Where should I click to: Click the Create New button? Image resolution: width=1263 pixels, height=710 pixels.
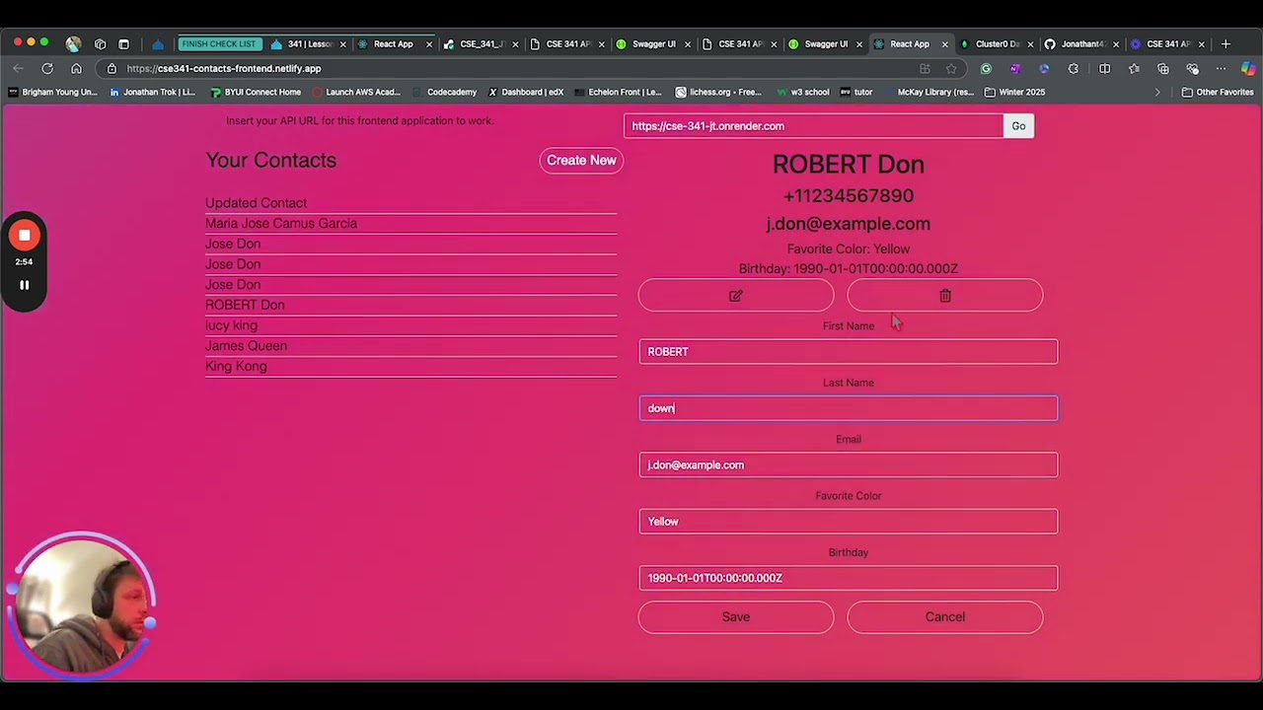(x=581, y=161)
